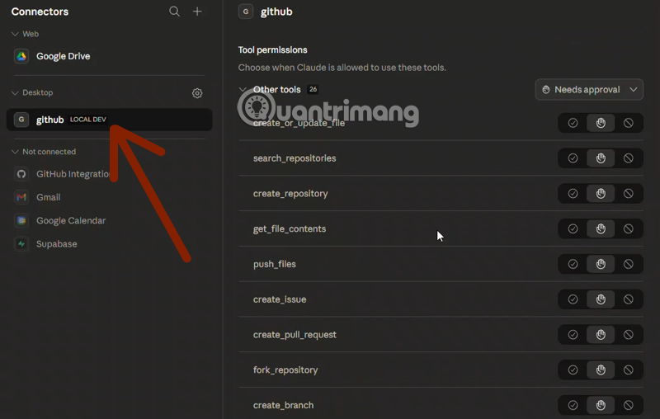This screenshot has width=660, height=419.
Task: Set fork_repository to needs approval
Action: coord(601,370)
